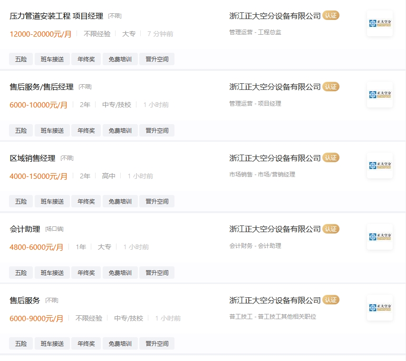Screen dimensions: 406x361
Task: Open the 区域销售经理 job posting
Action: pos(33,158)
